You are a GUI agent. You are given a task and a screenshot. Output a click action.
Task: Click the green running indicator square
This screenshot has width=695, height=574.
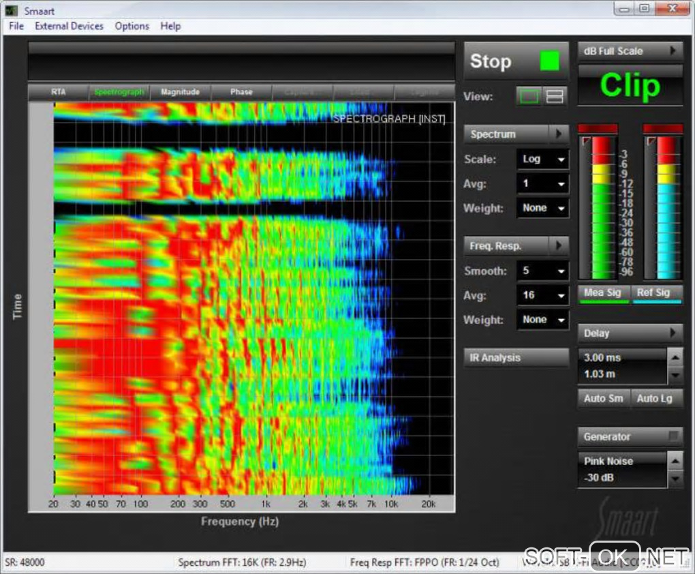[549, 61]
